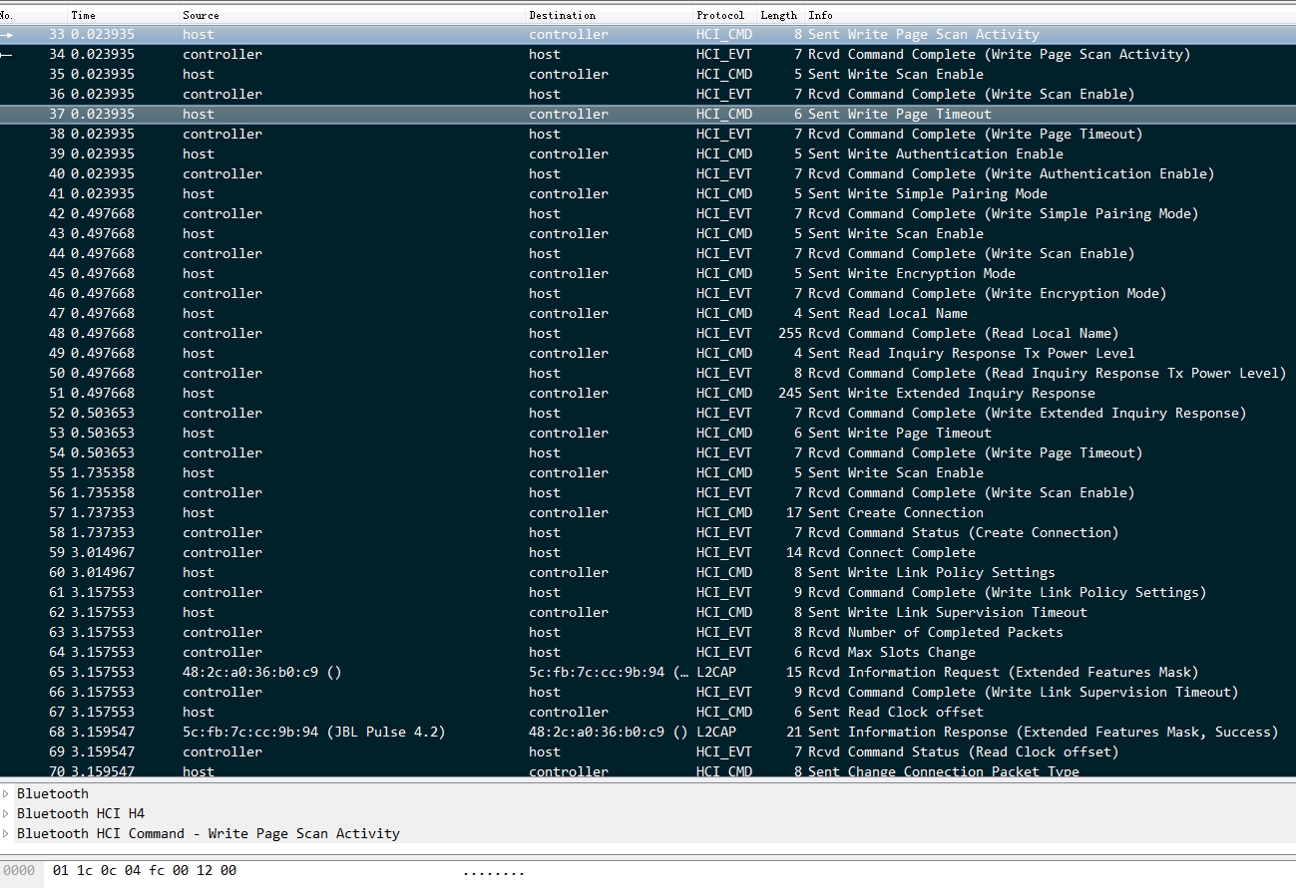Image resolution: width=1296 pixels, height=888 pixels.
Task: Sort by the Protocol column header
Action: pos(725,15)
